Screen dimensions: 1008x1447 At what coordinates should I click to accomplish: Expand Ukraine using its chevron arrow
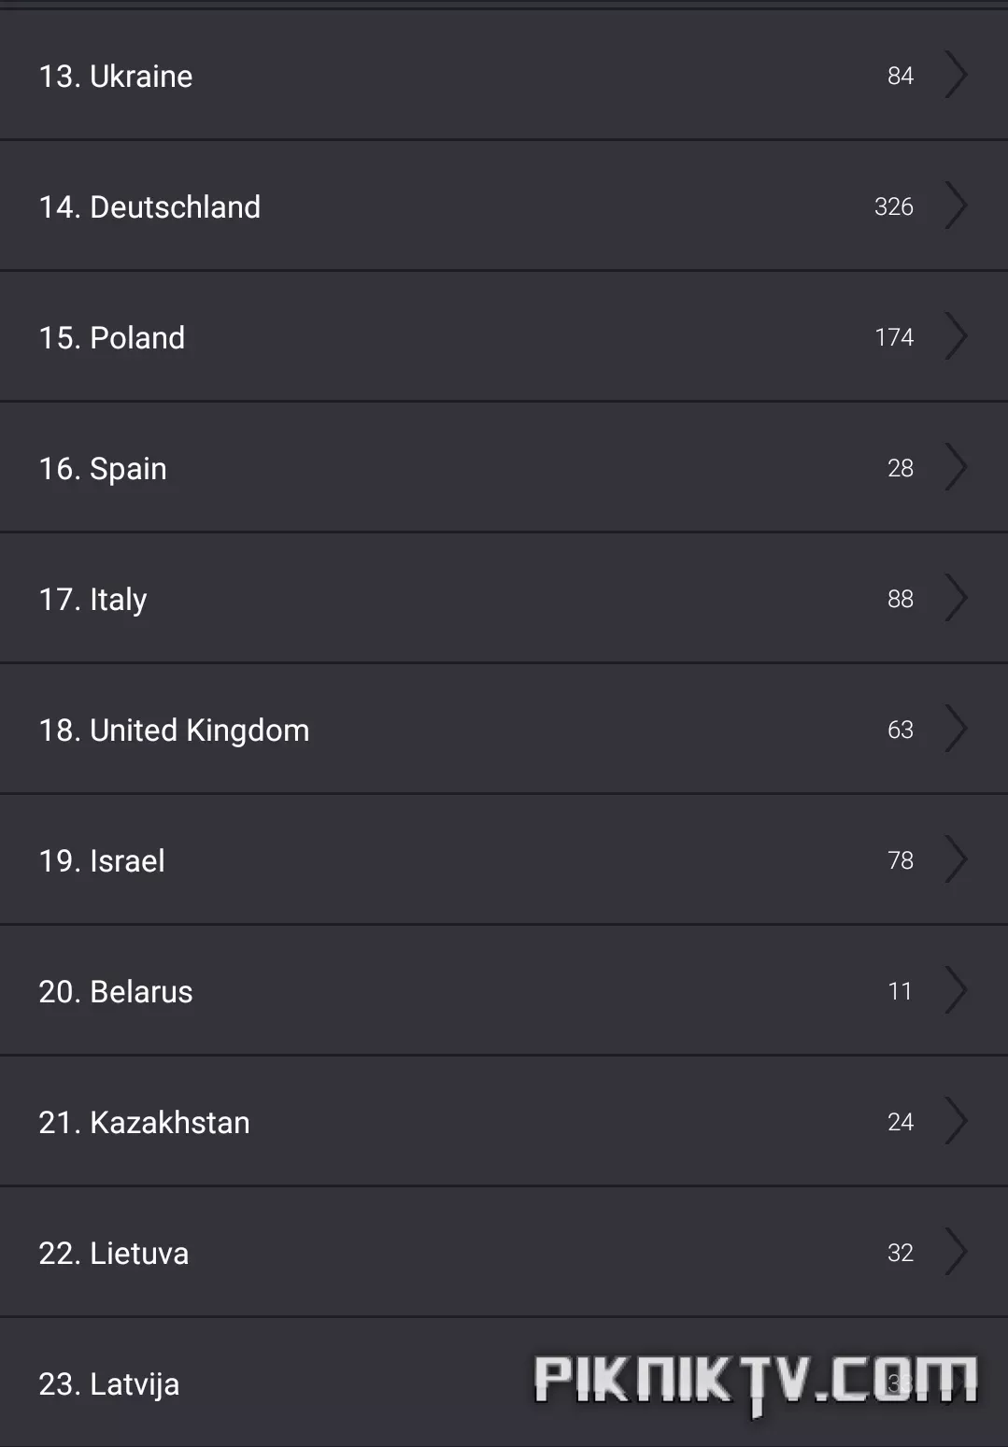[956, 75]
